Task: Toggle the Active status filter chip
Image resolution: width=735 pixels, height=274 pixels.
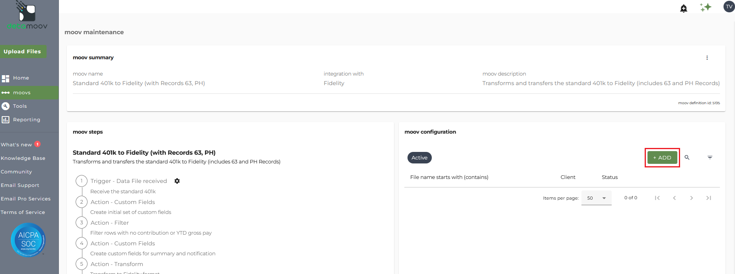Action: [419, 158]
